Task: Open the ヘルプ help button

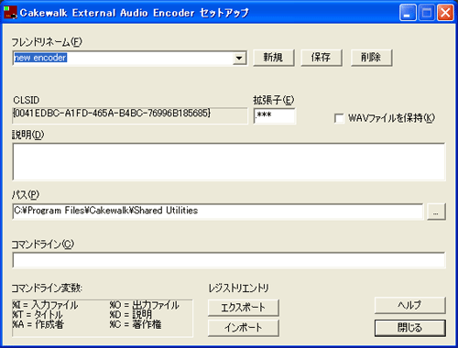Action: (410, 305)
